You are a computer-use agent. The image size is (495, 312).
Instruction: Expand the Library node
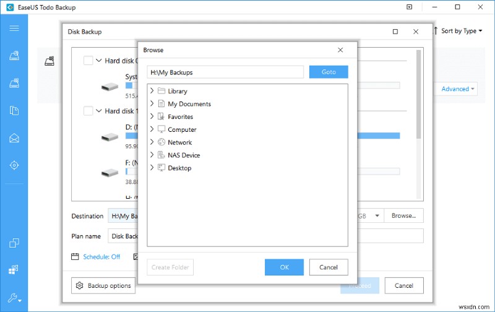click(152, 90)
